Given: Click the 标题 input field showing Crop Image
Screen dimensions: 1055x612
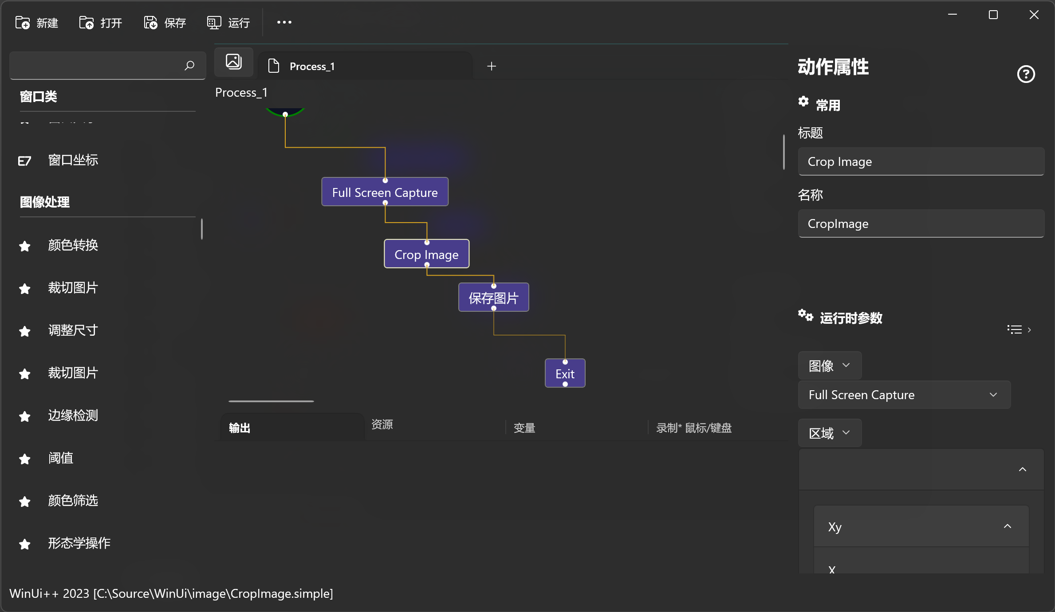Looking at the screenshot, I should point(921,161).
